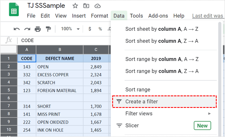The width and height of the screenshot is (225, 137).
Task: Redo the last action
Action: point(27,29)
